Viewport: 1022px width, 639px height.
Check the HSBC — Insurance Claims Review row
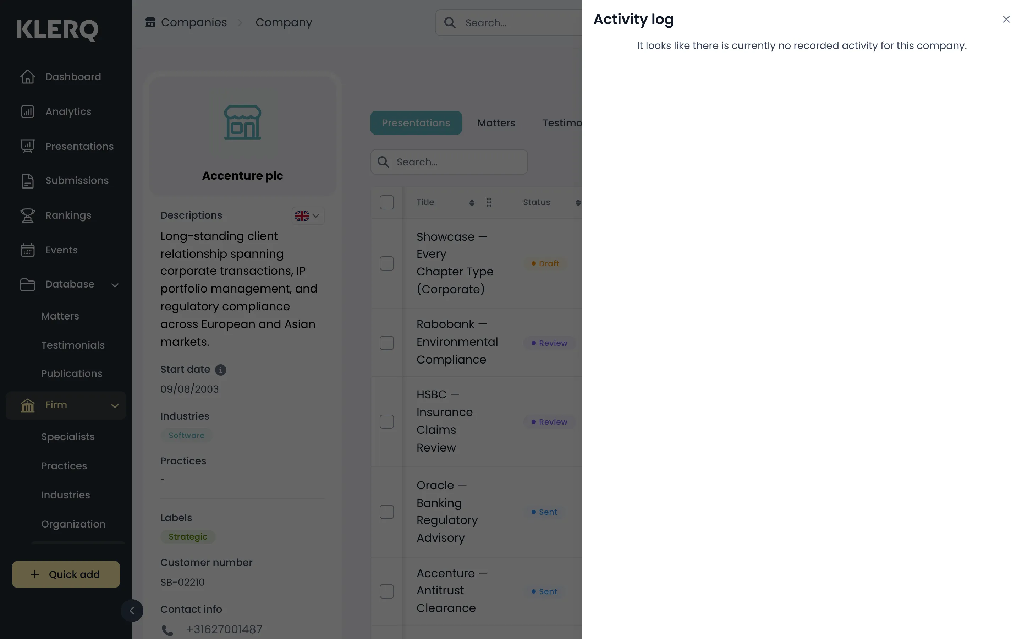click(x=386, y=422)
